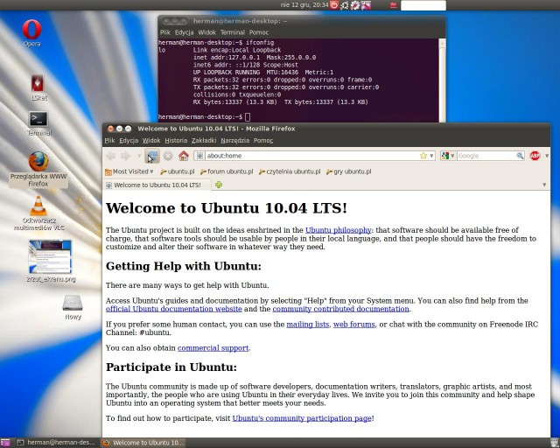This screenshot has height=448, width=560.
Task: Open the Terminal desktop shortcut
Action: 38,123
